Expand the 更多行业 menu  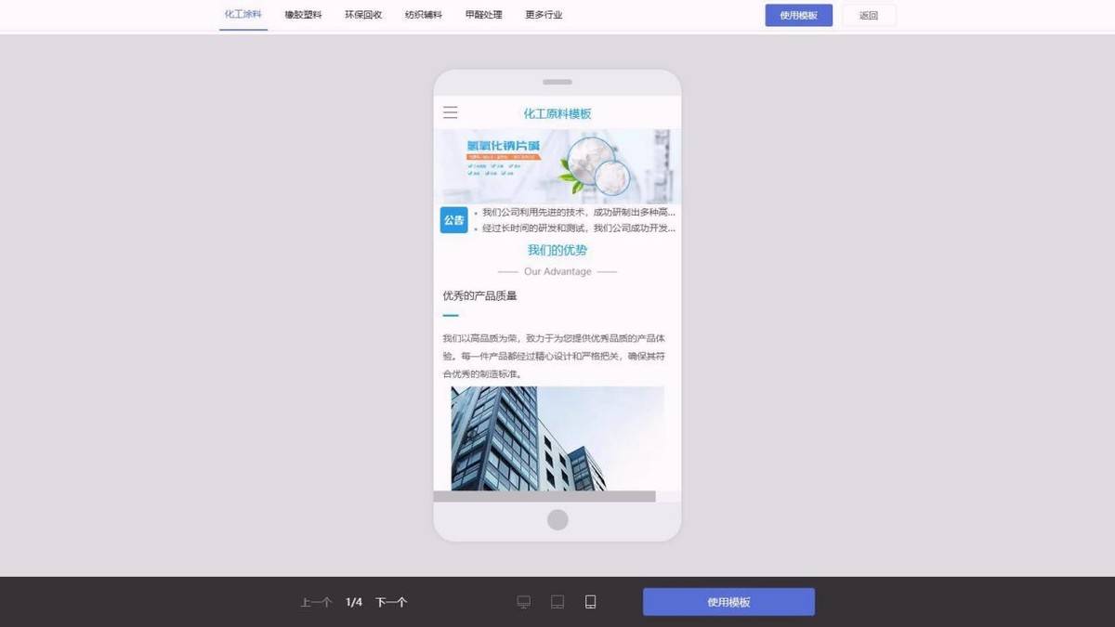(544, 15)
